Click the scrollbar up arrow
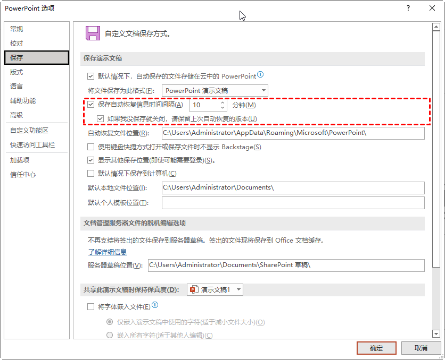 [x=436, y=27]
